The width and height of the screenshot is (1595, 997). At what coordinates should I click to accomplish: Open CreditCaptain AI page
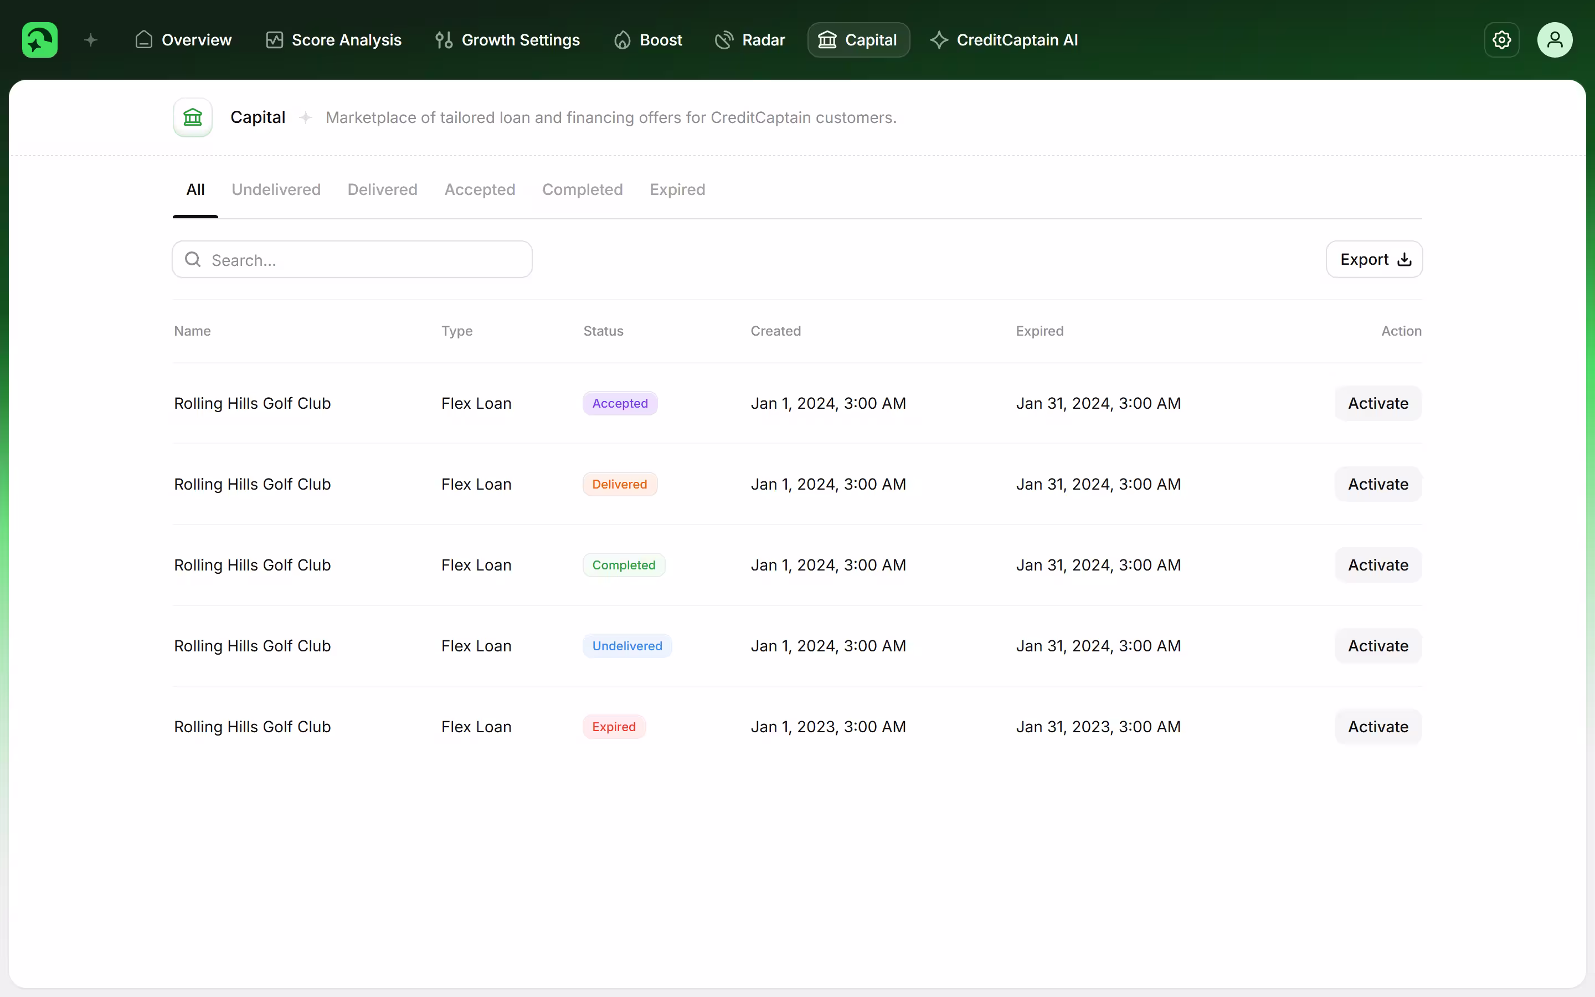1004,40
